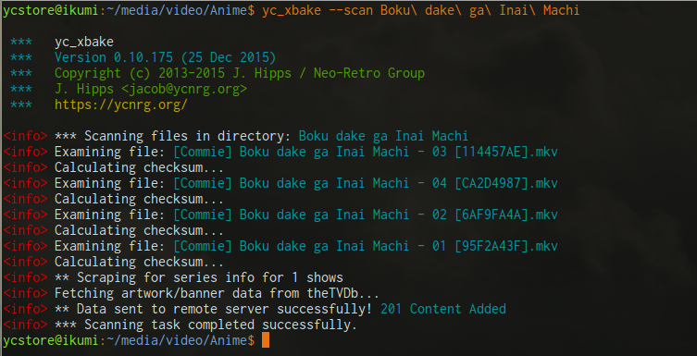
Task: Click the Copyright 2013-2015 line
Action: (x=240, y=73)
